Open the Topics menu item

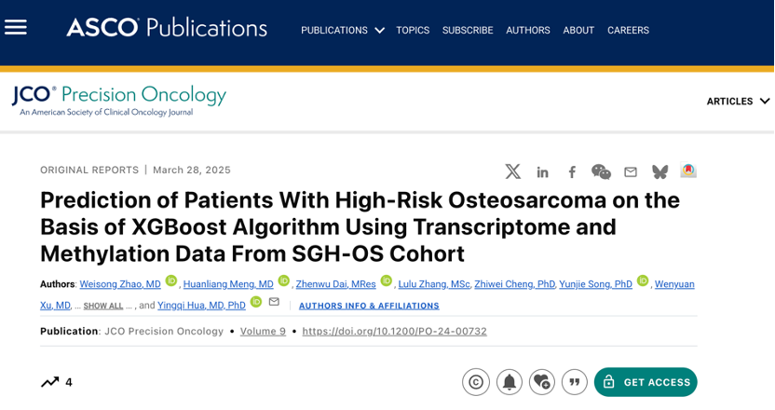point(413,30)
